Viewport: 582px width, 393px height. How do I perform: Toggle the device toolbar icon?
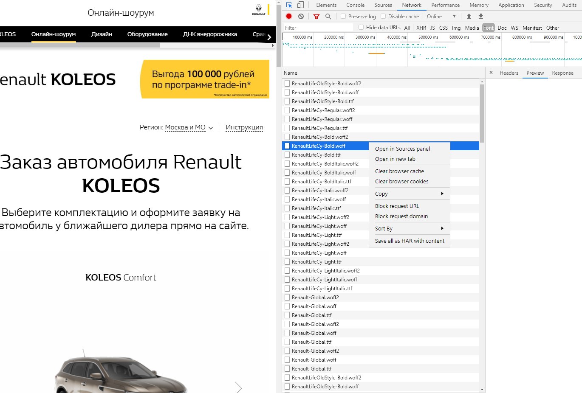pos(300,5)
